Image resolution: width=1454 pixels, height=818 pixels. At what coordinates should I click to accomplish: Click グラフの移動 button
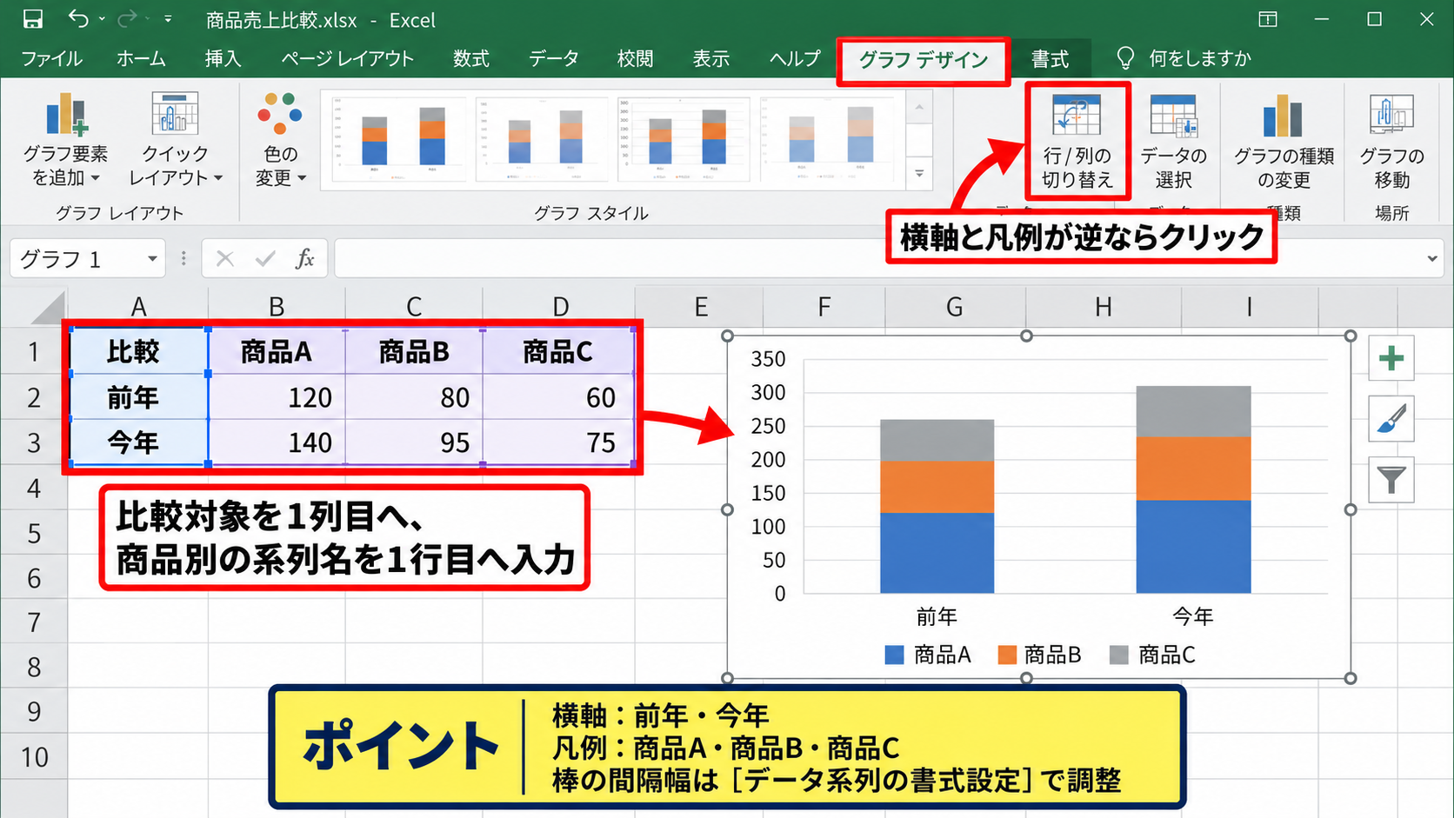[1391, 141]
